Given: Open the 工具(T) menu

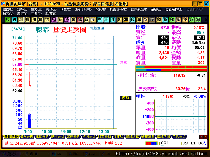Looking at the screenshot, I should coord(36,14).
